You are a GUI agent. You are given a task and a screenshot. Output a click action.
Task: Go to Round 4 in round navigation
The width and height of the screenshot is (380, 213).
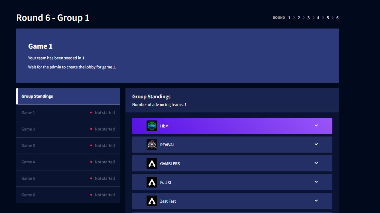pos(318,18)
